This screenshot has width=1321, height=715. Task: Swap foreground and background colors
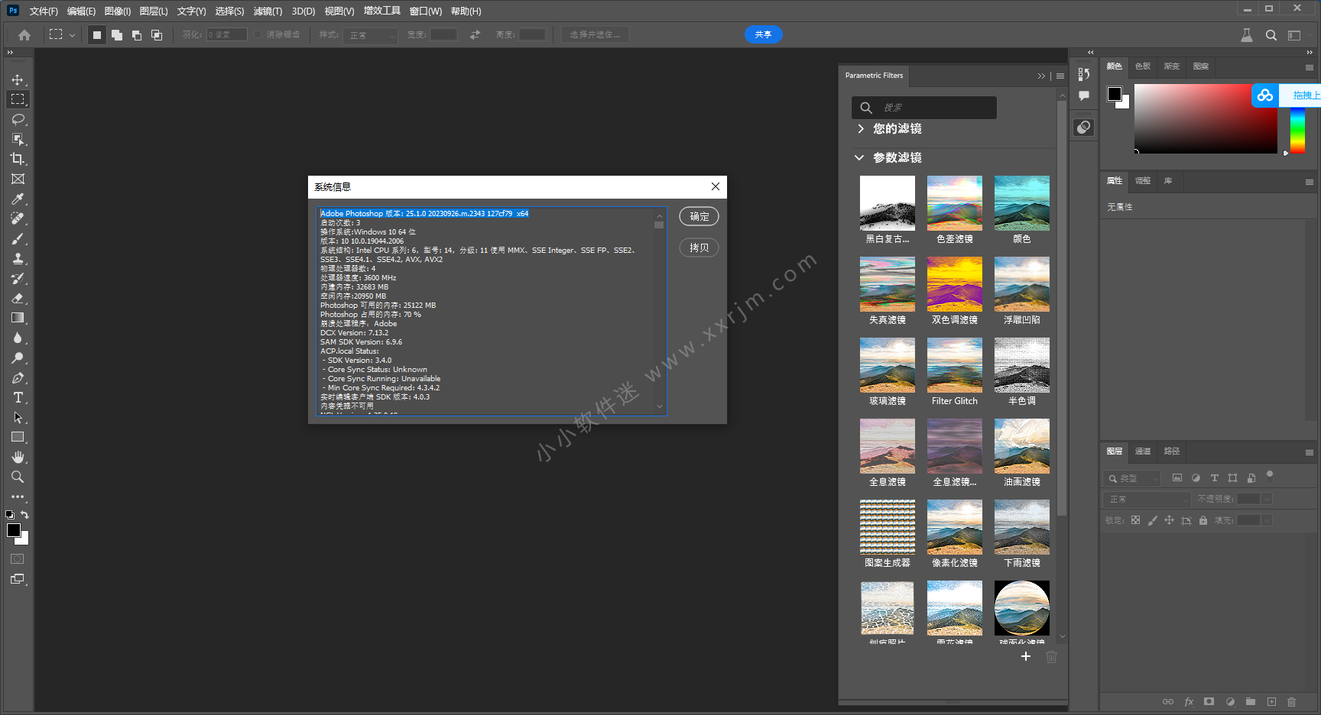point(25,515)
